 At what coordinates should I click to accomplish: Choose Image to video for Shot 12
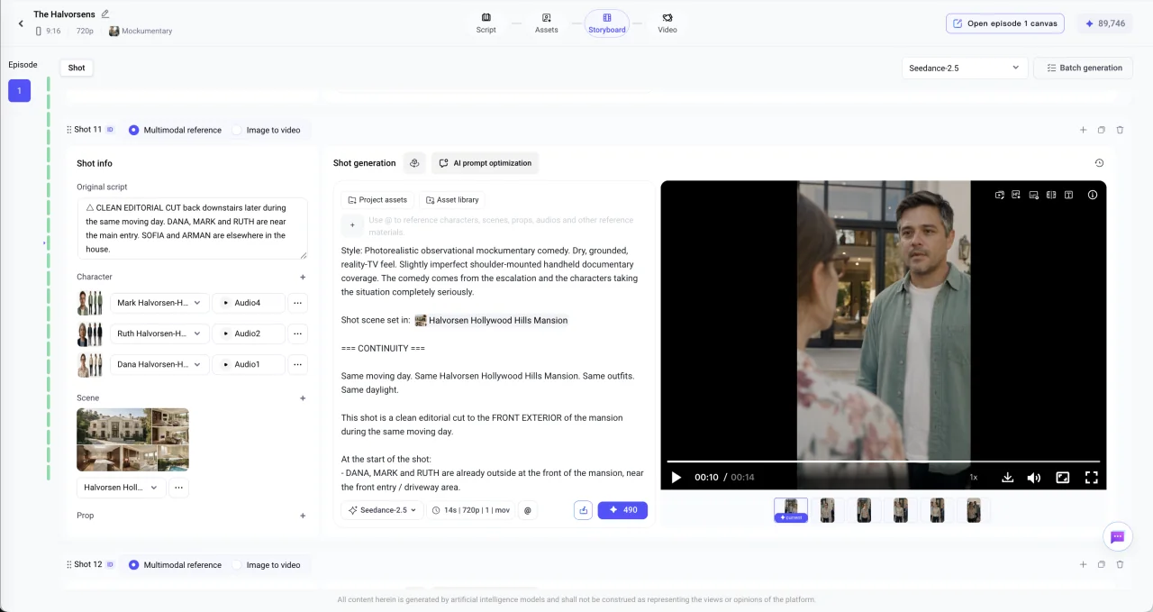[x=267, y=565]
